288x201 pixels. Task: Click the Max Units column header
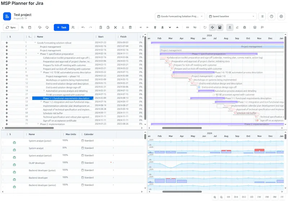click(x=71, y=134)
